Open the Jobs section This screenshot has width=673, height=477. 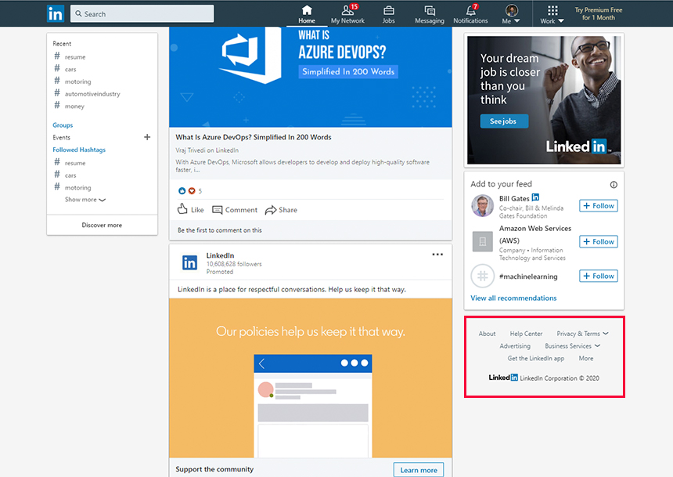(388, 14)
